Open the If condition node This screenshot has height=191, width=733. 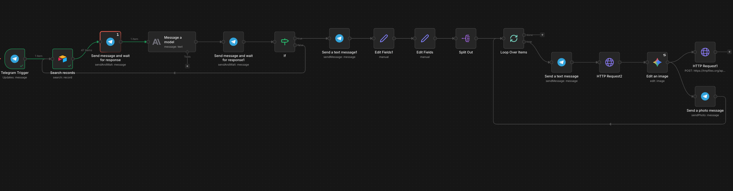pyautogui.click(x=285, y=42)
